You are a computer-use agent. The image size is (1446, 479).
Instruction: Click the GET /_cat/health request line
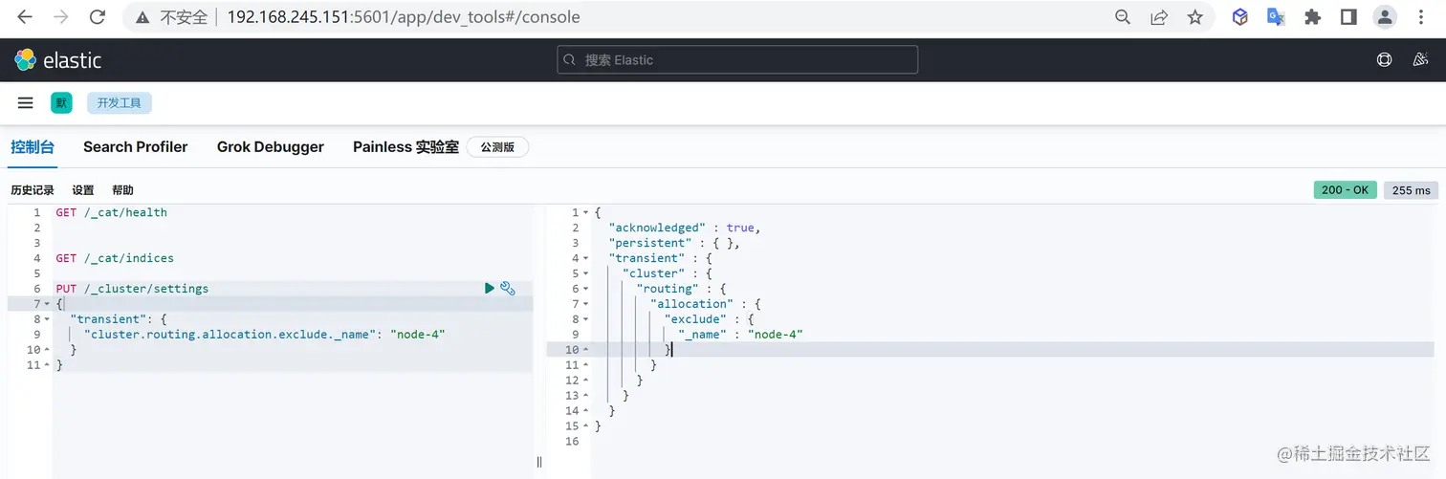(111, 212)
